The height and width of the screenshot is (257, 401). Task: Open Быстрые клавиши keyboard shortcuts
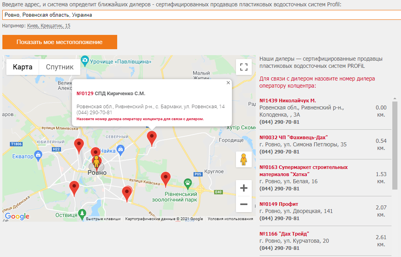[103, 219]
